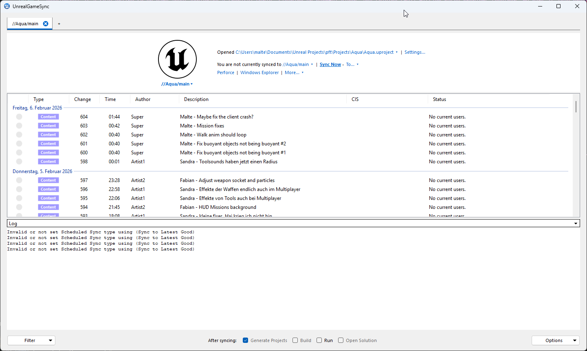Click 'Freitag, 6. Februar 2026' date header
Viewport: 587px width, 351px height.
[x=37, y=108]
